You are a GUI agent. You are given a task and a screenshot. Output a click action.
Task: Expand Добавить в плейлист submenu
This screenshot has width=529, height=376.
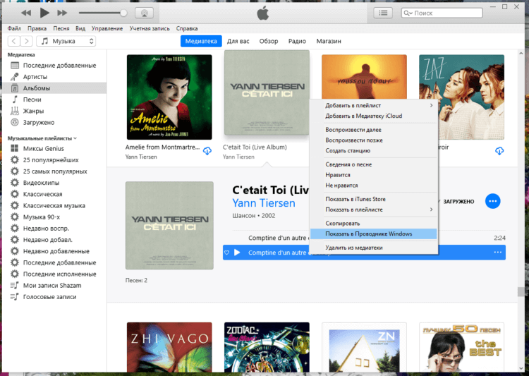point(373,106)
